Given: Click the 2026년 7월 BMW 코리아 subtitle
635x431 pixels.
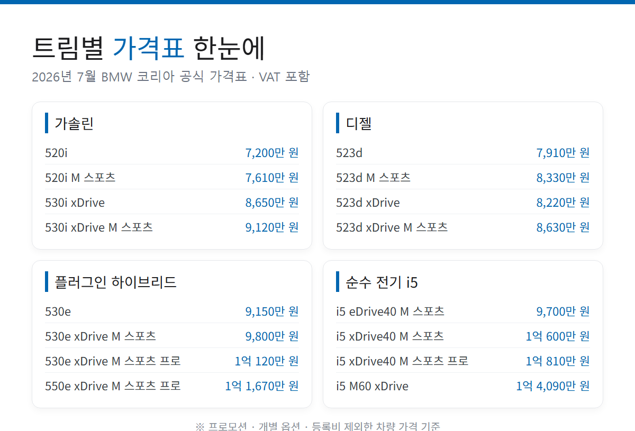Looking at the screenshot, I should click(171, 77).
